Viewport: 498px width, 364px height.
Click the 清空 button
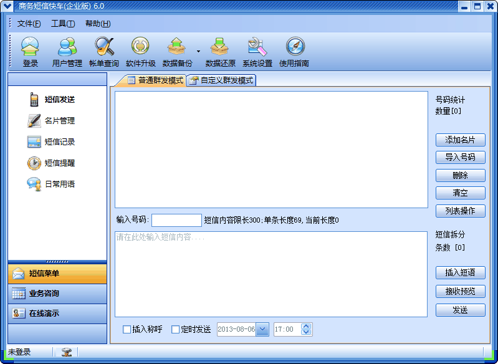[460, 193]
